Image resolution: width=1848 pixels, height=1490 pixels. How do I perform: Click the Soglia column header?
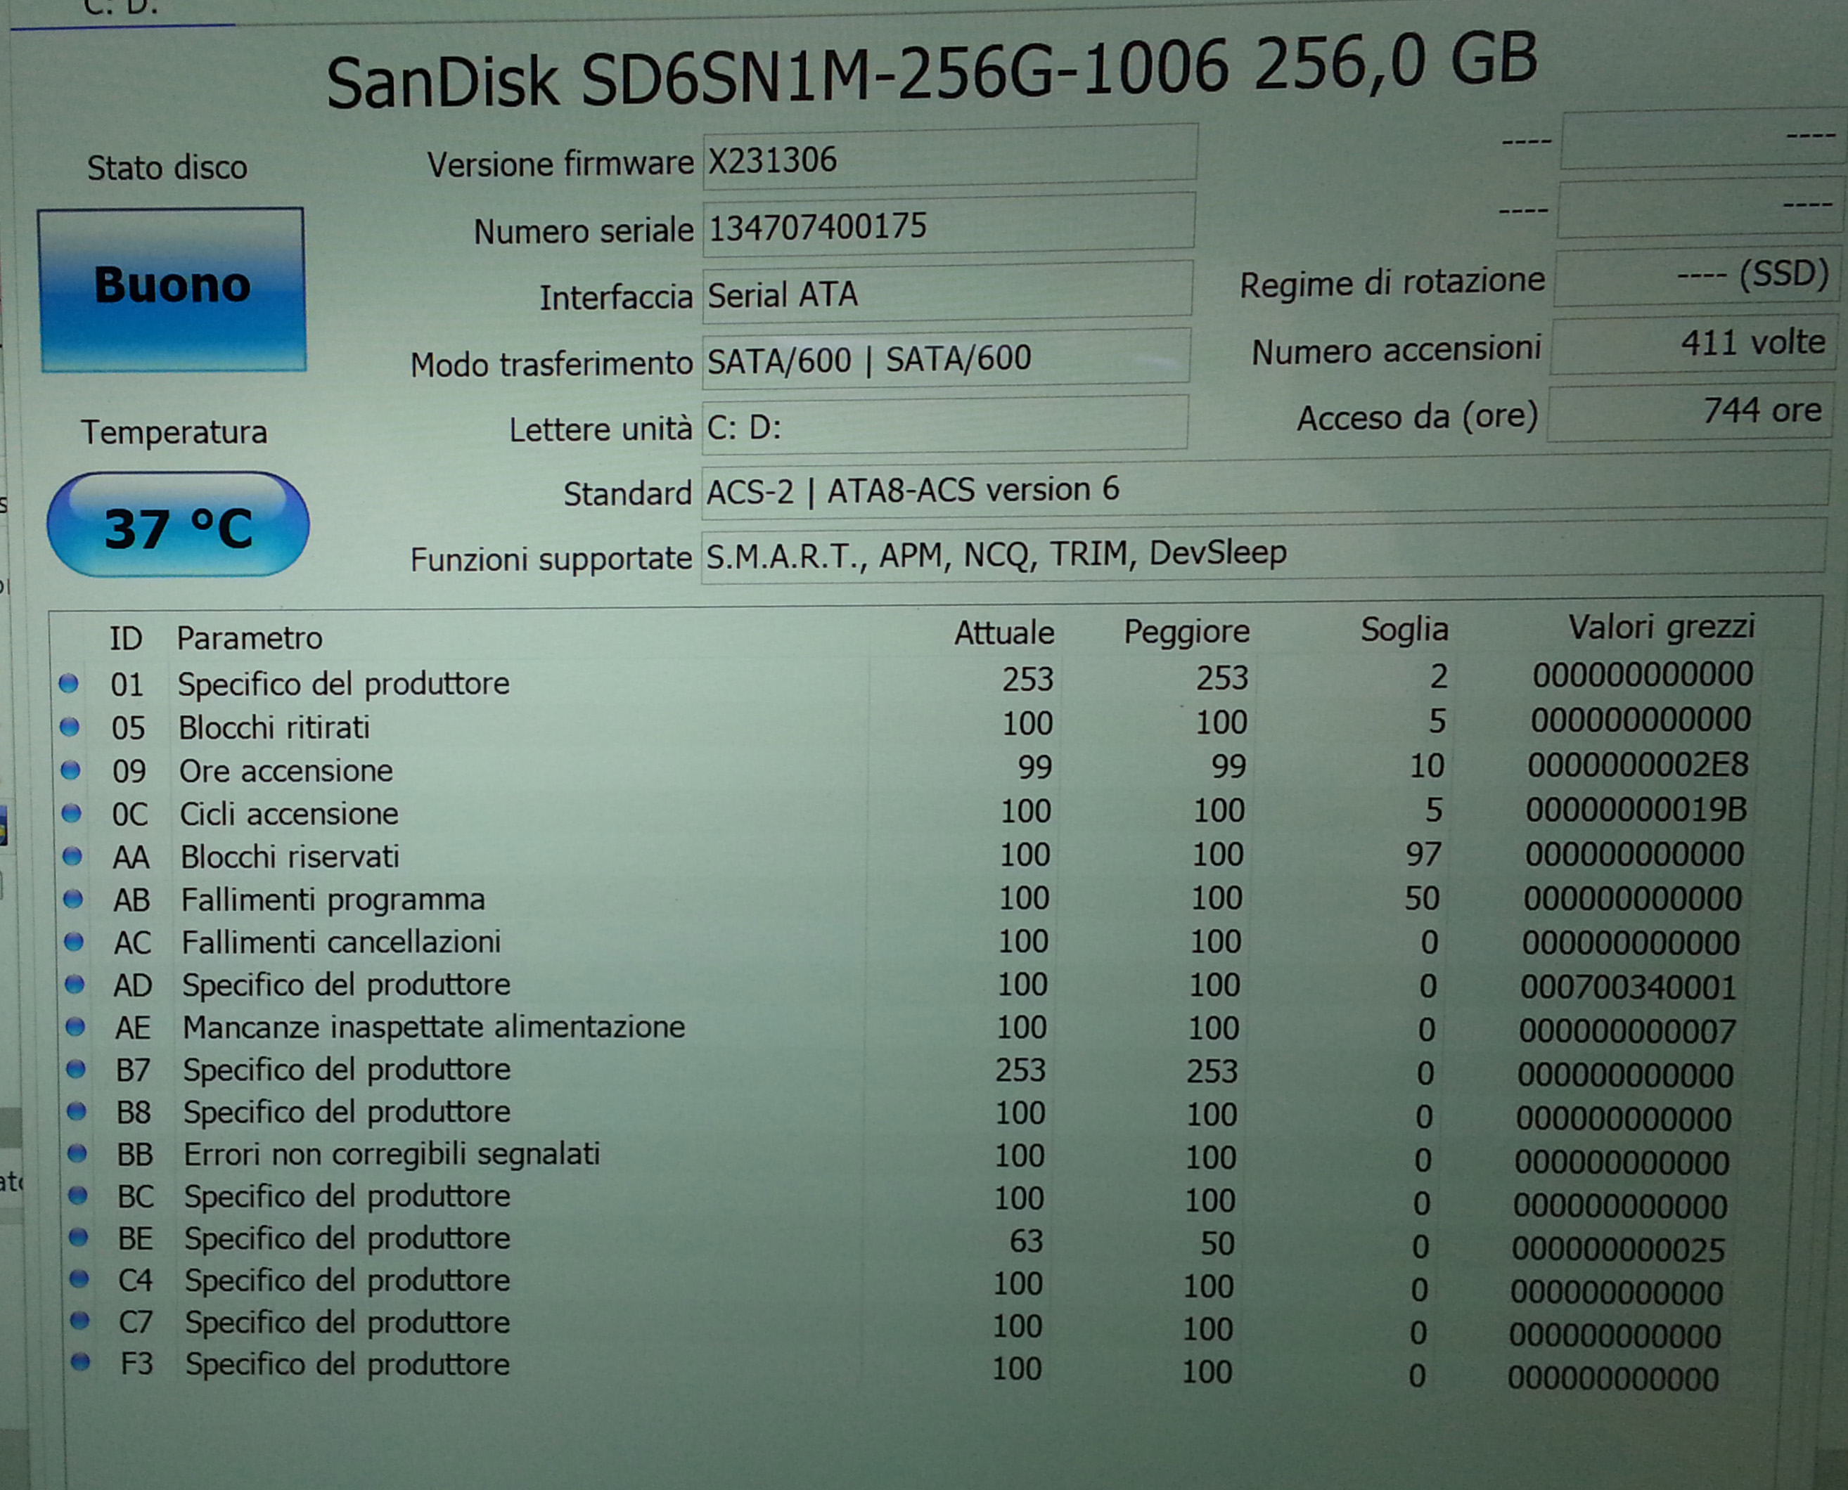1404,629
